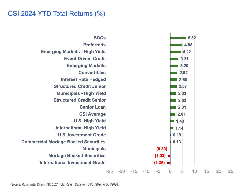The width and height of the screenshot is (252, 188).
Task: Select the Structured Credit Junior bar
Action: 173,86
